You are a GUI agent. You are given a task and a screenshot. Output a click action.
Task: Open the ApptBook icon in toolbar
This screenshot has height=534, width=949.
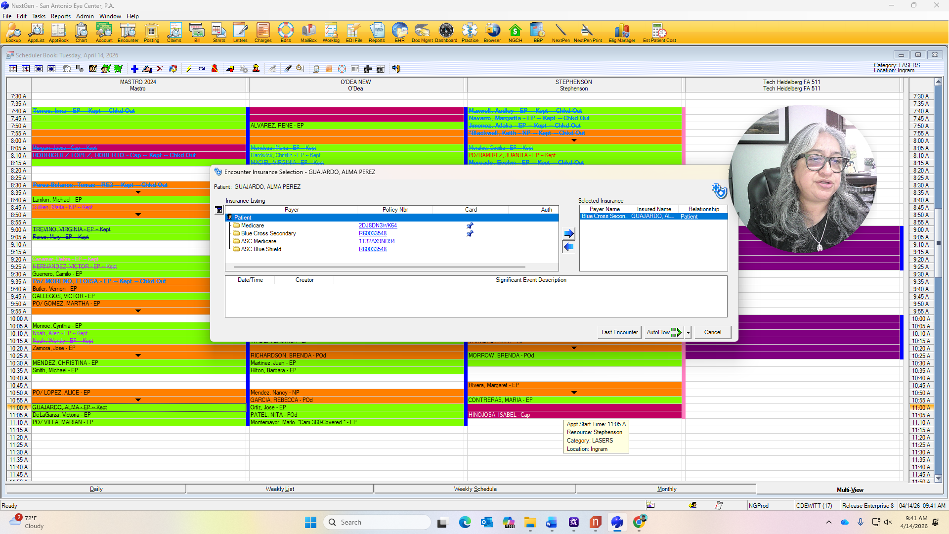pyautogui.click(x=58, y=33)
